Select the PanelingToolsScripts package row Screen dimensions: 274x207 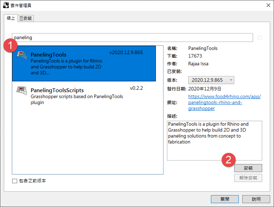point(84,96)
